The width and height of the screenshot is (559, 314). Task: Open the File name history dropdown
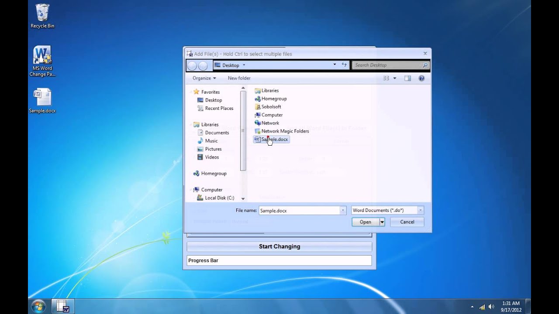pos(343,211)
